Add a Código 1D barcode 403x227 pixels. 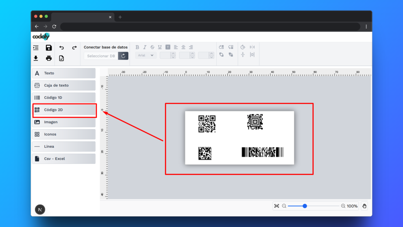pos(64,98)
